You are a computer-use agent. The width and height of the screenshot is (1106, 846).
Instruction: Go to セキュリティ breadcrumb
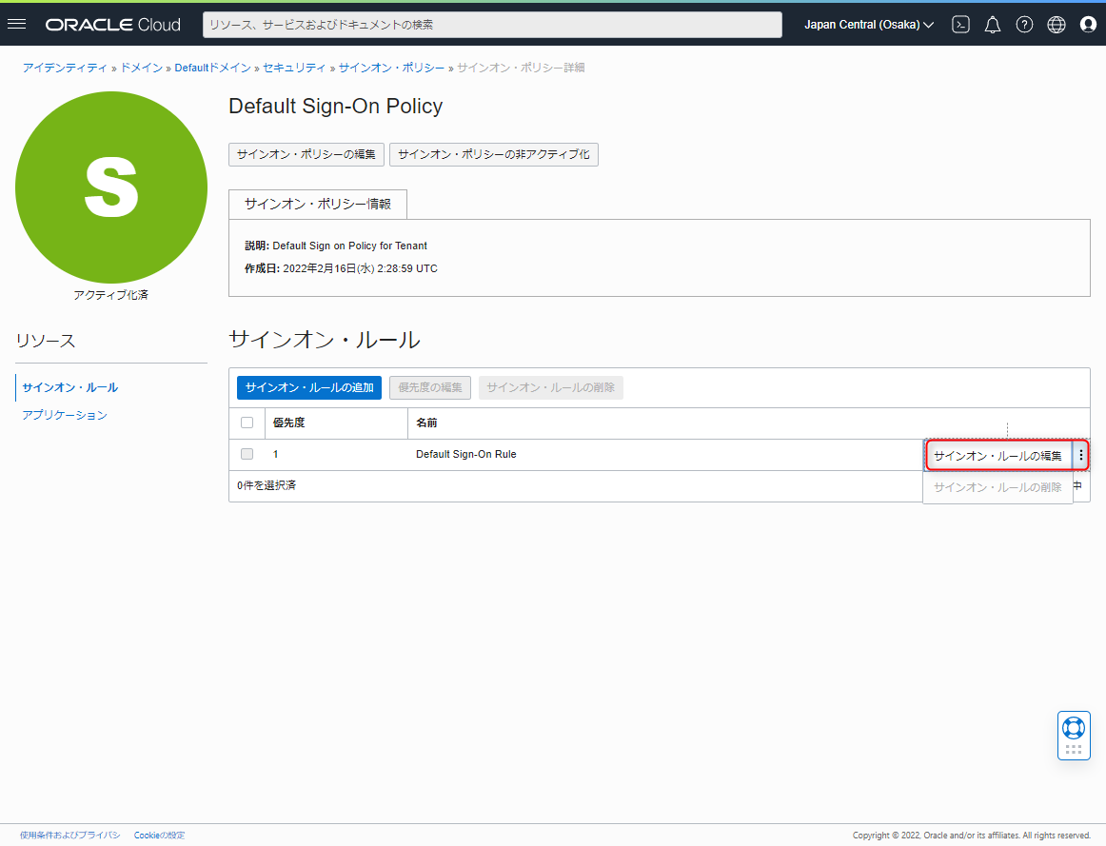[x=294, y=68]
